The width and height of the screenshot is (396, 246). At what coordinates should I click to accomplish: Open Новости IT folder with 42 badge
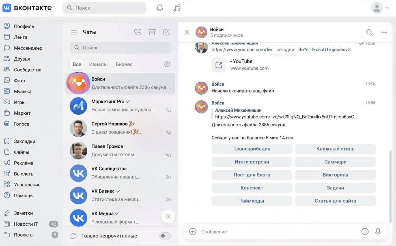[31, 224]
